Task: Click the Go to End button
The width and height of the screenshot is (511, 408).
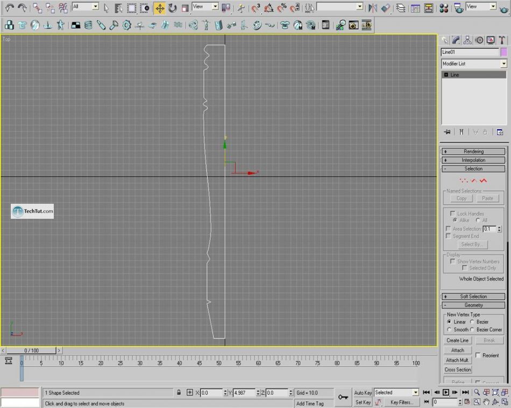Action: (465, 392)
